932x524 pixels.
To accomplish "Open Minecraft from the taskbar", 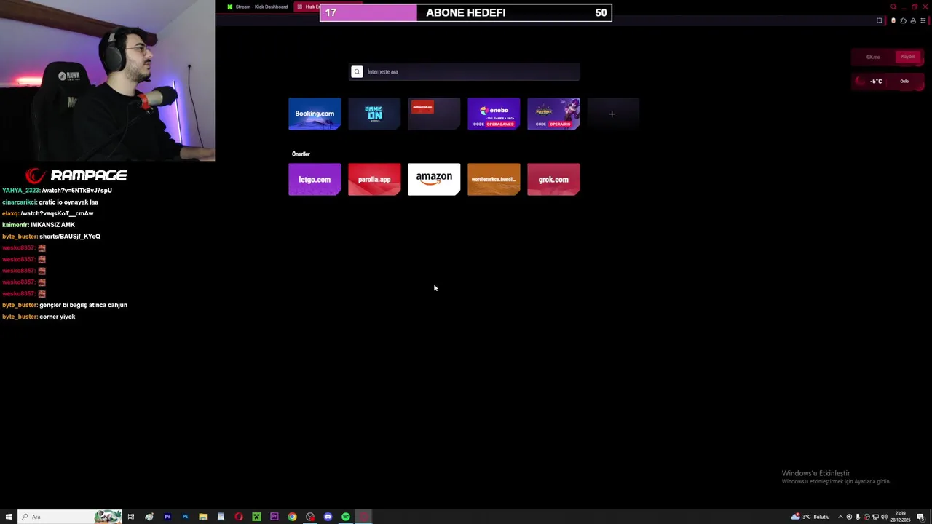I will 256,517.
